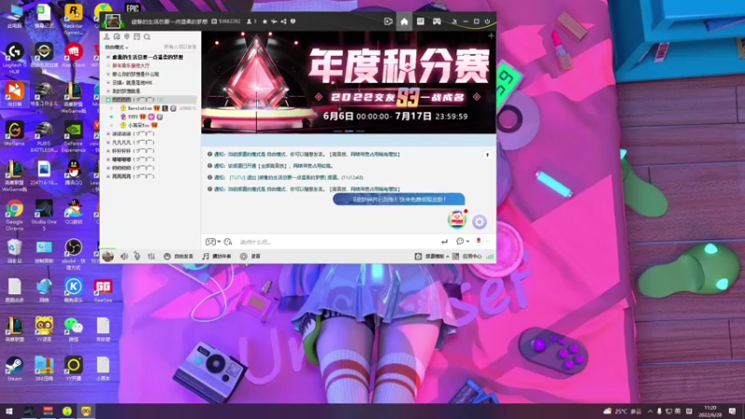Open the template grid icon in YY header

pos(421,21)
